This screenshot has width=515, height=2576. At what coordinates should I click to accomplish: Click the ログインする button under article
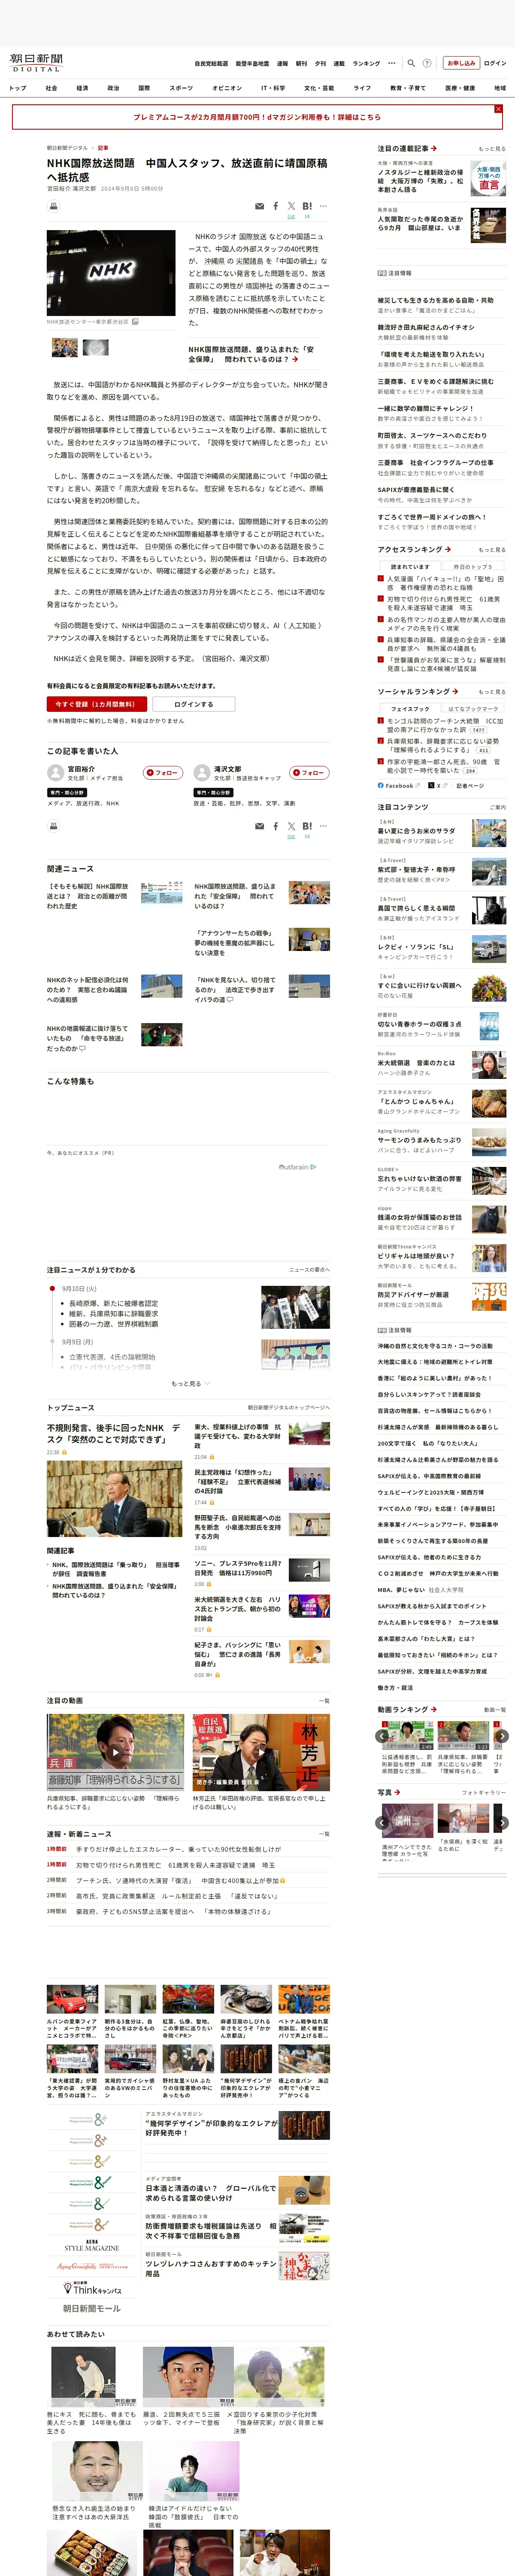point(194,704)
